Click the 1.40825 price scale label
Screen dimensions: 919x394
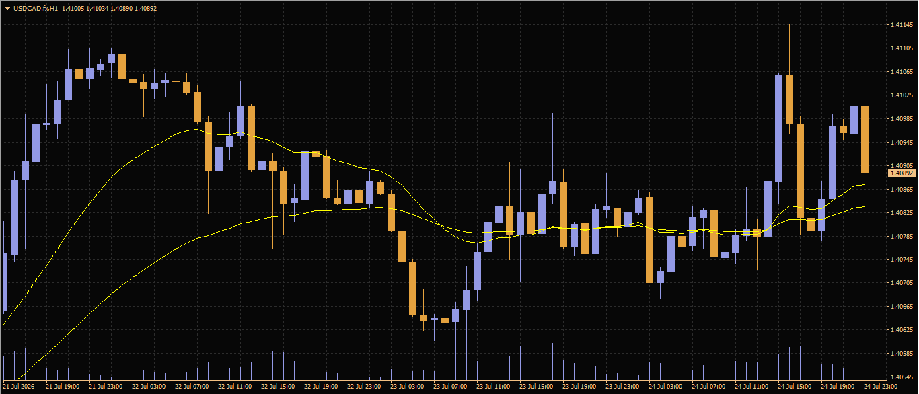[902, 213]
